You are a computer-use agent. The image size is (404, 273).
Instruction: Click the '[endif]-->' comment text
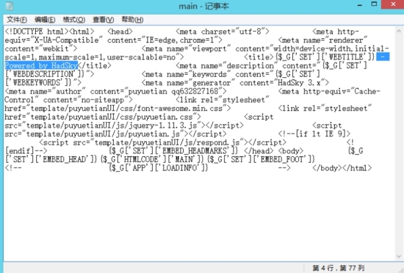[x=26, y=151]
